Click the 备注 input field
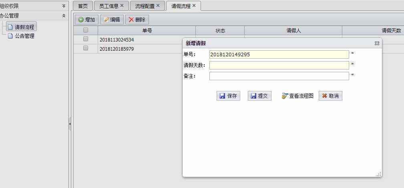 pos(279,76)
